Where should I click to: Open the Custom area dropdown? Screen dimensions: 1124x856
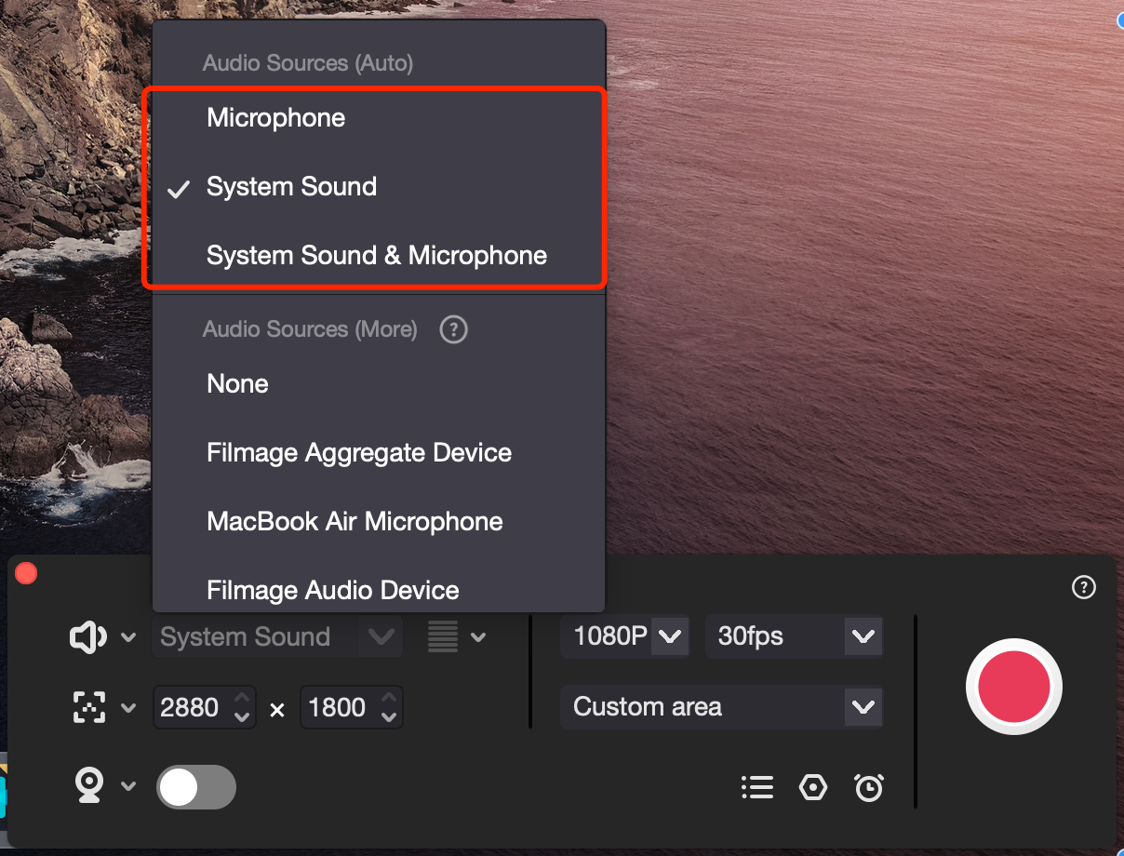click(x=721, y=707)
